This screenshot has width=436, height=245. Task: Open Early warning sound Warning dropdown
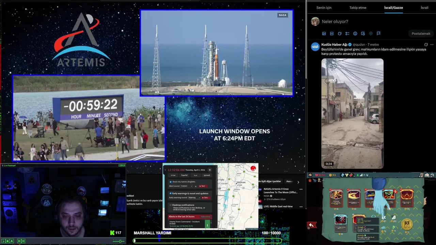click(194, 198)
